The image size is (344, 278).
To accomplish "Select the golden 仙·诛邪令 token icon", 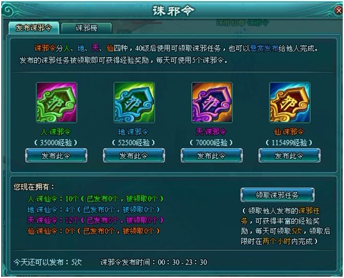I will [290, 102].
